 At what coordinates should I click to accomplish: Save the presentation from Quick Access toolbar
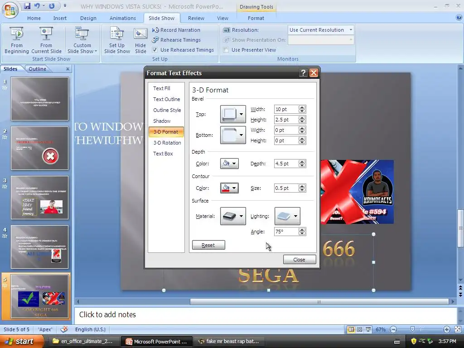click(27, 6)
